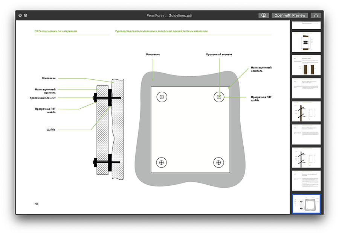339x235 pixels.
Task: Click the Open with Preview button
Action: click(x=289, y=15)
